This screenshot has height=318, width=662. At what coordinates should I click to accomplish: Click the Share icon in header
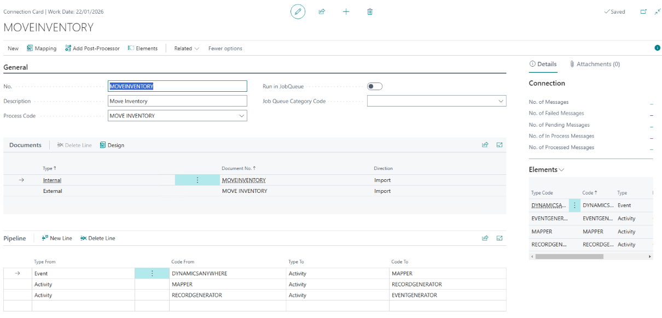tap(322, 11)
